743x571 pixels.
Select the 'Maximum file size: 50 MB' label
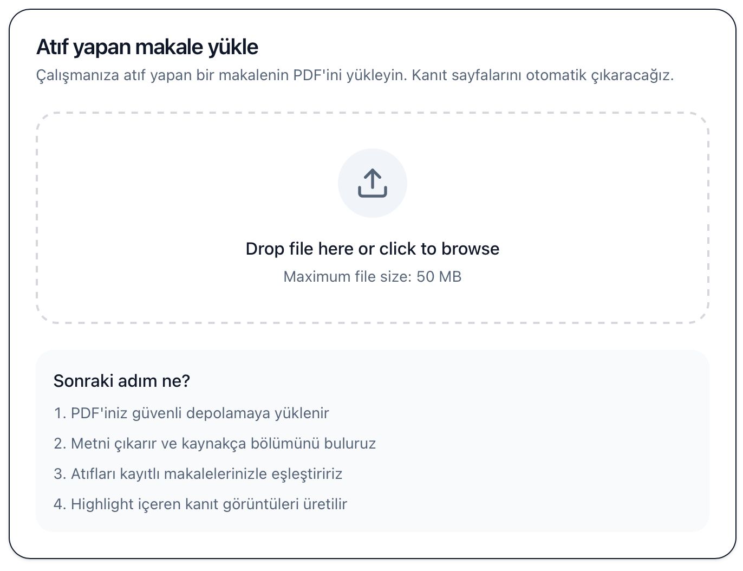click(372, 276)
